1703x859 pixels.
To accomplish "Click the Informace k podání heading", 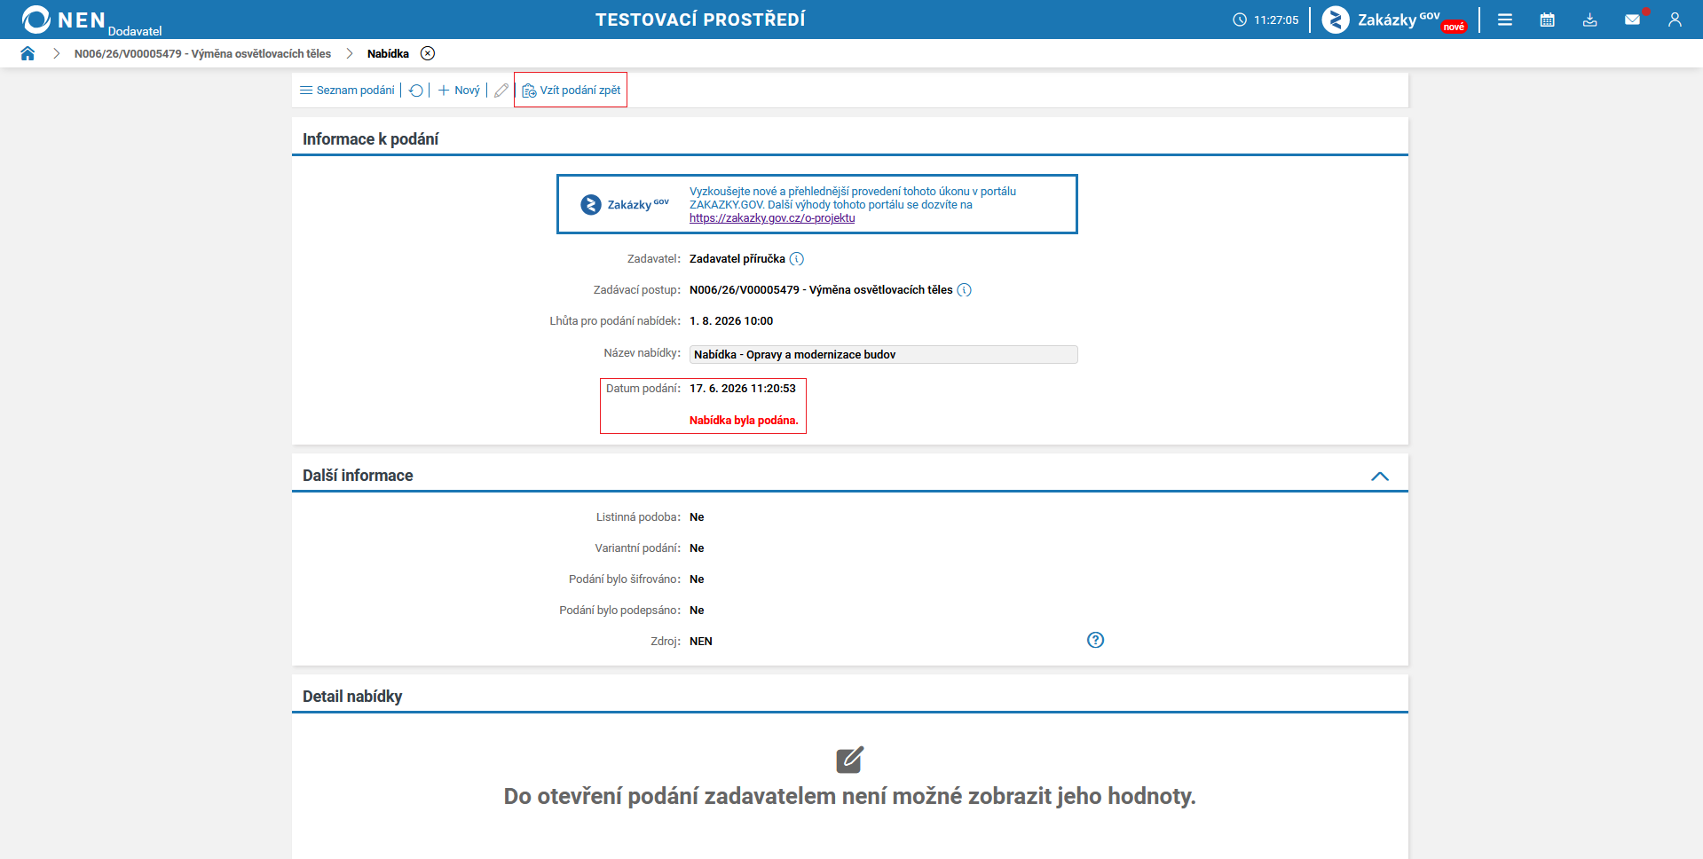I will (370, 139).
